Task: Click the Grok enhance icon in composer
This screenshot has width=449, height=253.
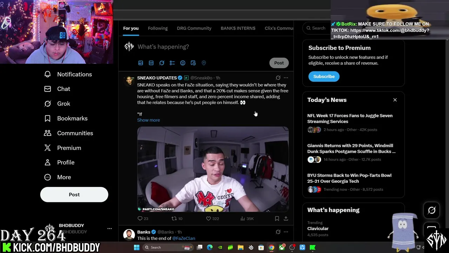Action: pos(162,63)
